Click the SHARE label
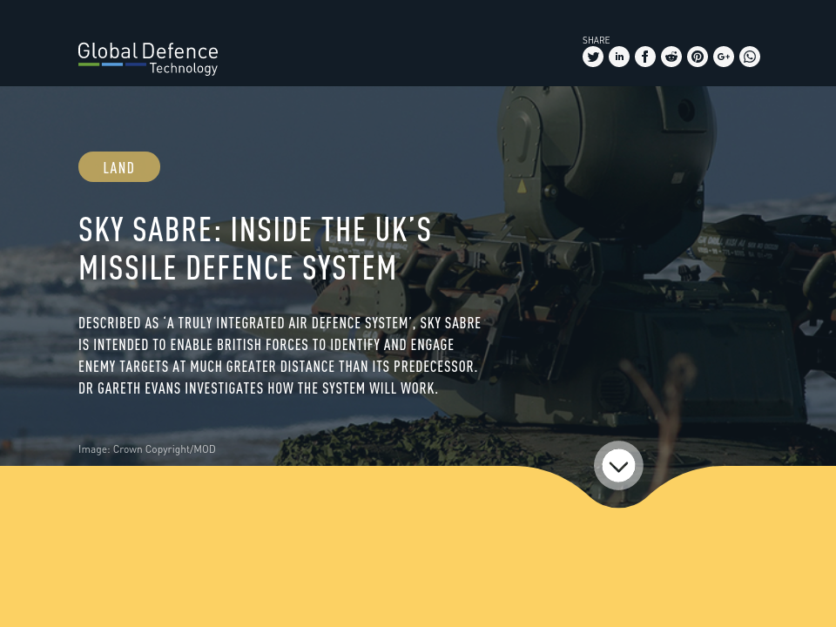 pos(596,40)
